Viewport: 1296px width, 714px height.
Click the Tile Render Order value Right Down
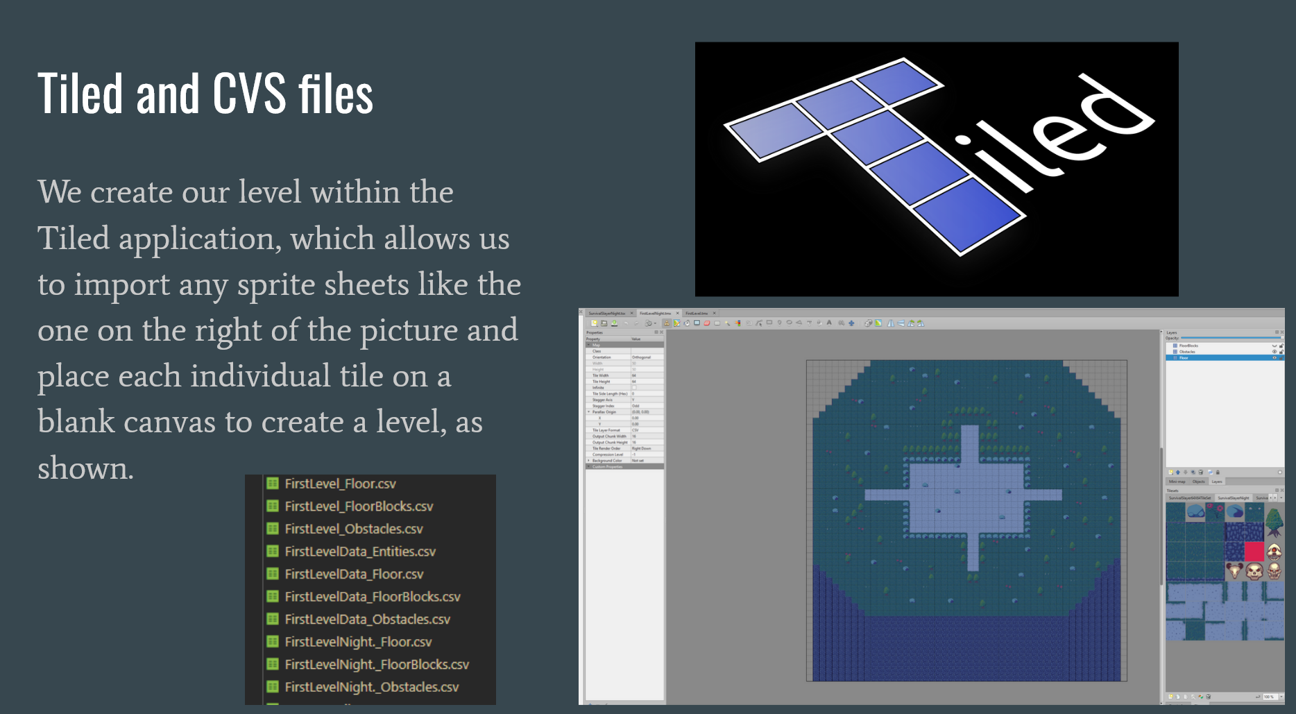642,448
